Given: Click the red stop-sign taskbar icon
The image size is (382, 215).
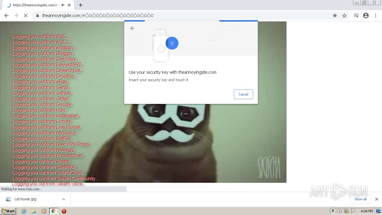Looking at the screenshot, I should click(x=64, y=211).
